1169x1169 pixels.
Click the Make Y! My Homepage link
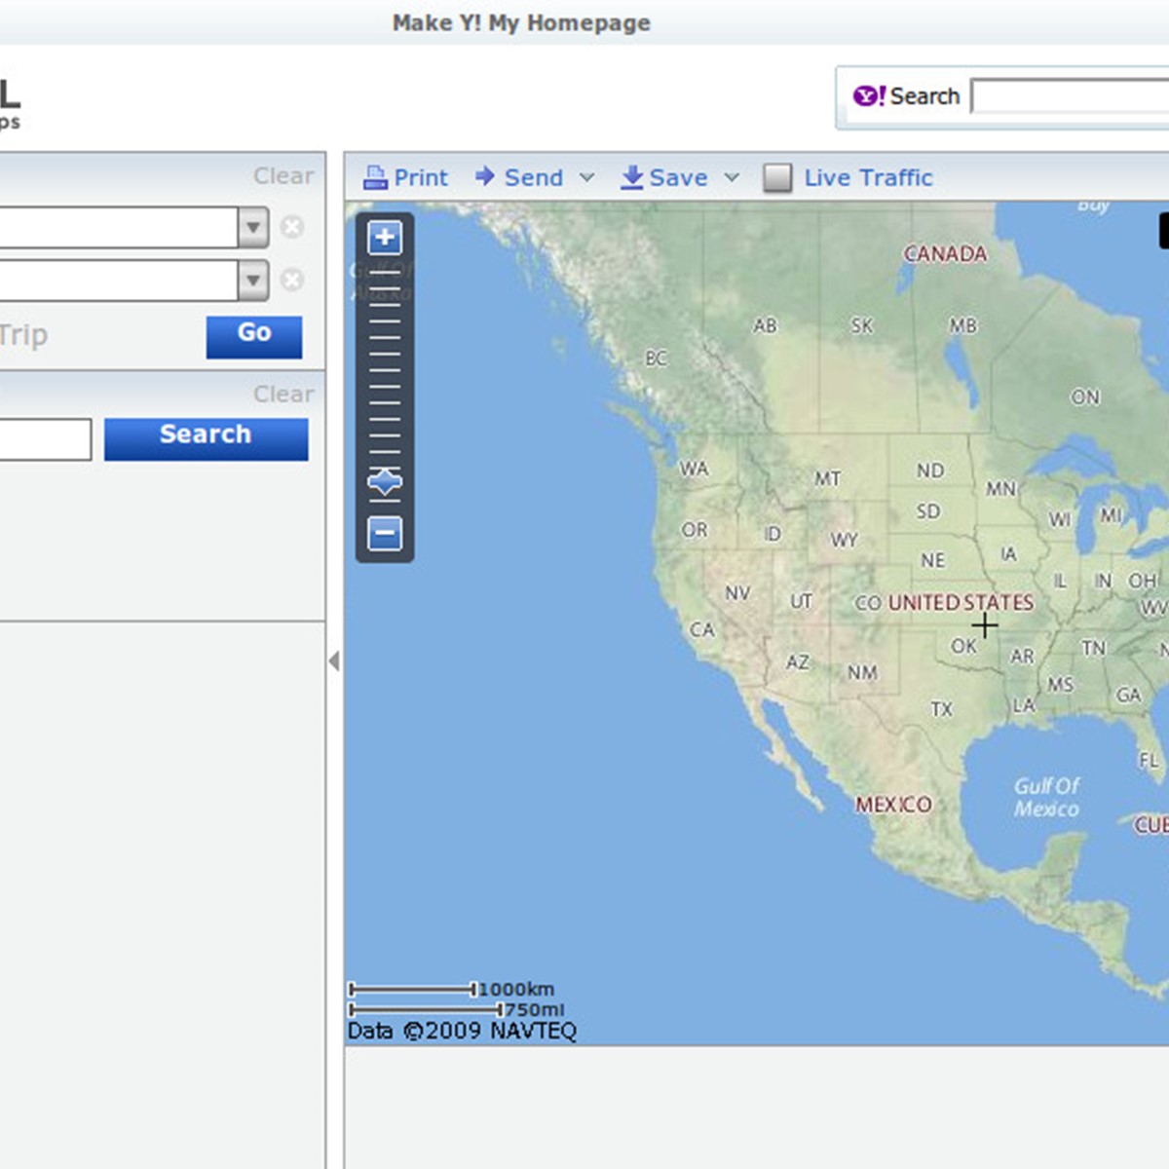point(521,22)
